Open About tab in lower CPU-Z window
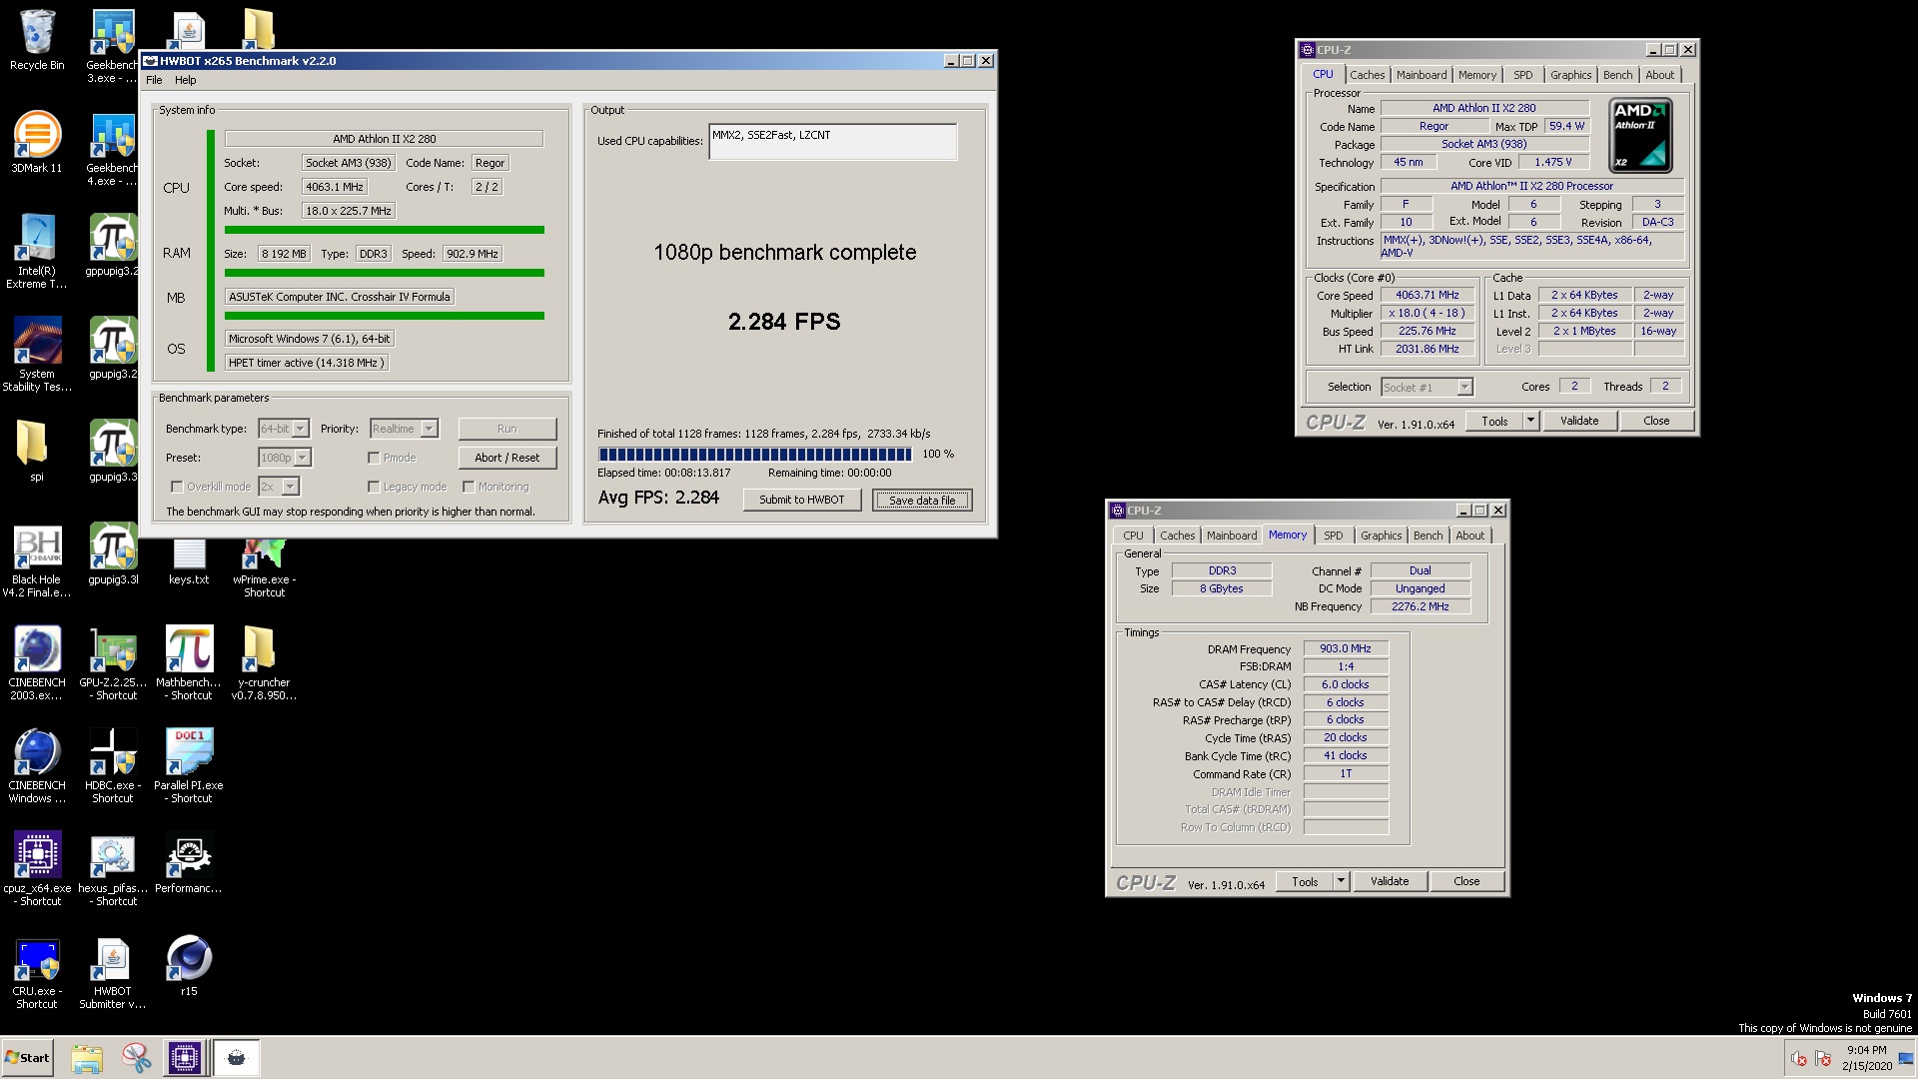The height and width of the screenshot is (1079, 1918). (1469, 536)
